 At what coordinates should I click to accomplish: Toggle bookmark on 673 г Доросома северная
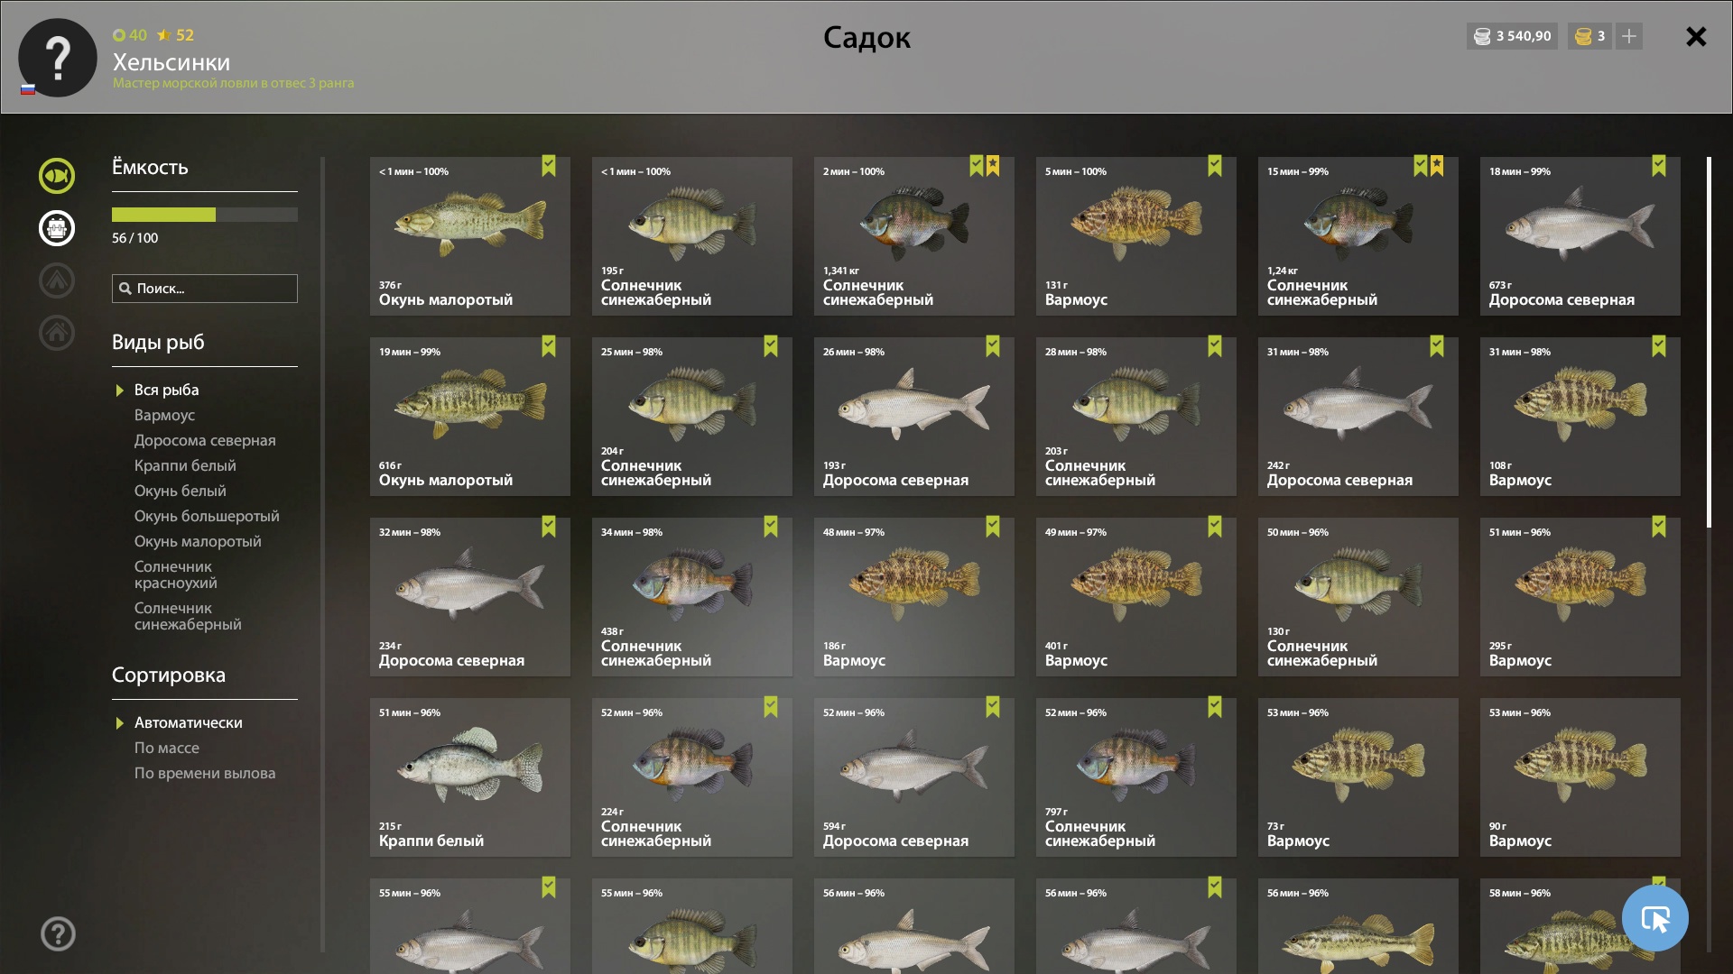[1659, 166]
